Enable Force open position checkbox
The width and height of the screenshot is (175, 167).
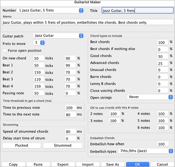click(x=5, y=50)
